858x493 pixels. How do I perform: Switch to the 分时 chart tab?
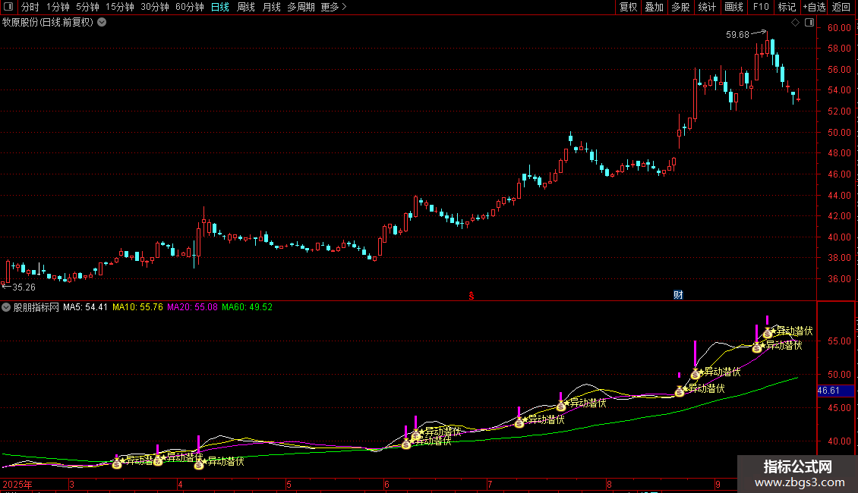point(30,7)
